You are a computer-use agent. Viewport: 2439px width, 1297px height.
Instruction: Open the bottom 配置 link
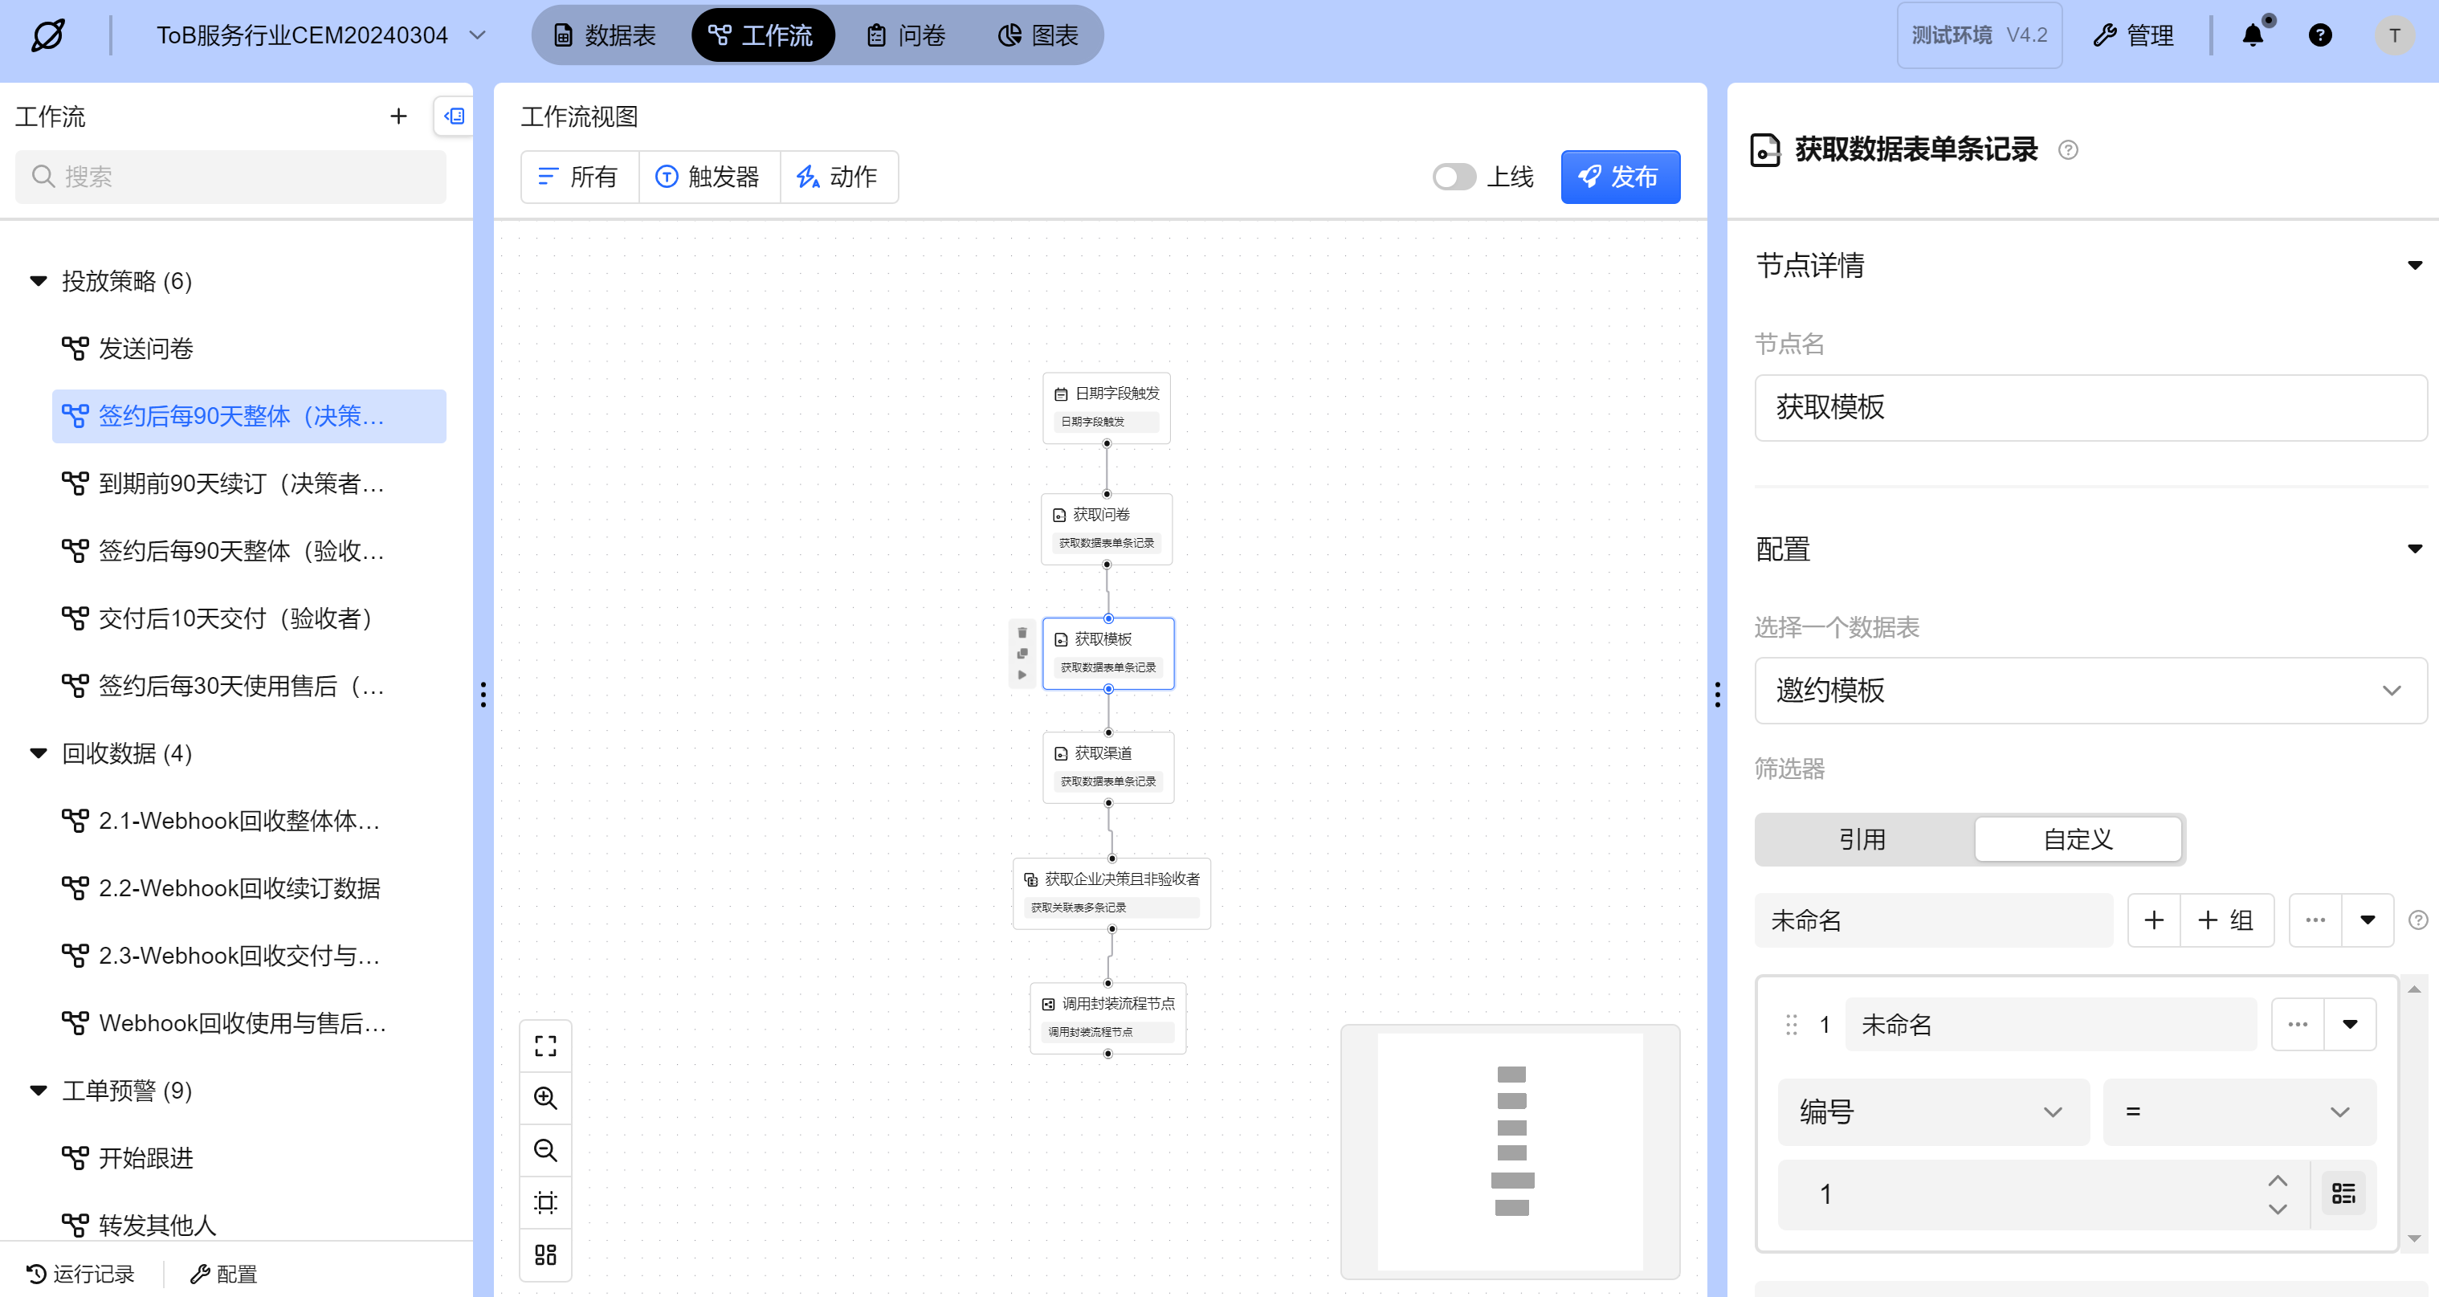pos(224,1274)
